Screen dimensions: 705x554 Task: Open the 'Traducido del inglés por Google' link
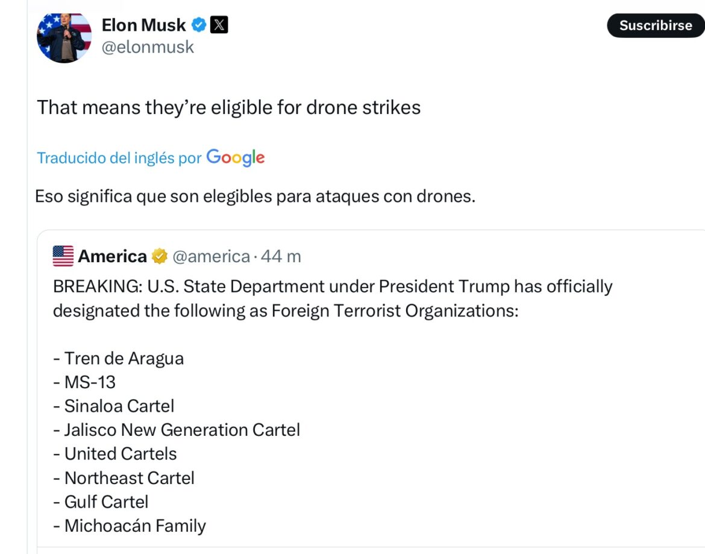point(118,157)
